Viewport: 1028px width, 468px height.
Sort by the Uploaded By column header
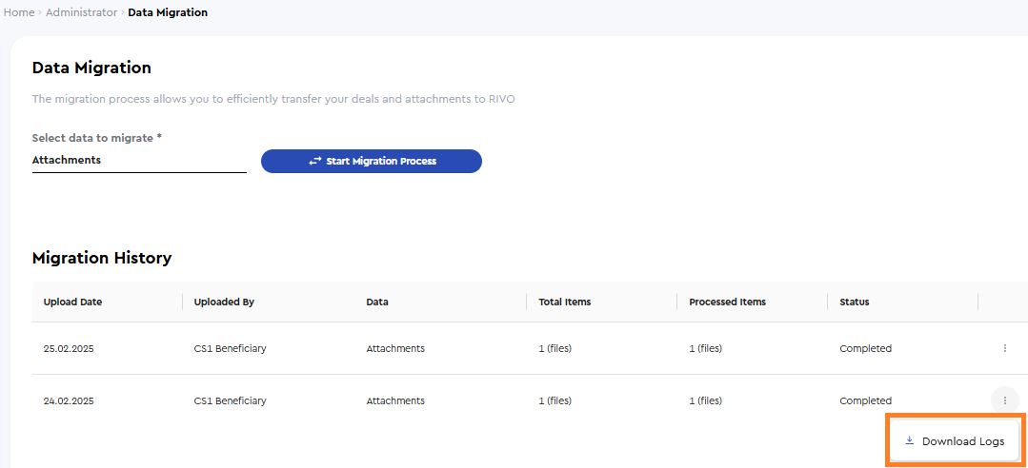point(224,302)
